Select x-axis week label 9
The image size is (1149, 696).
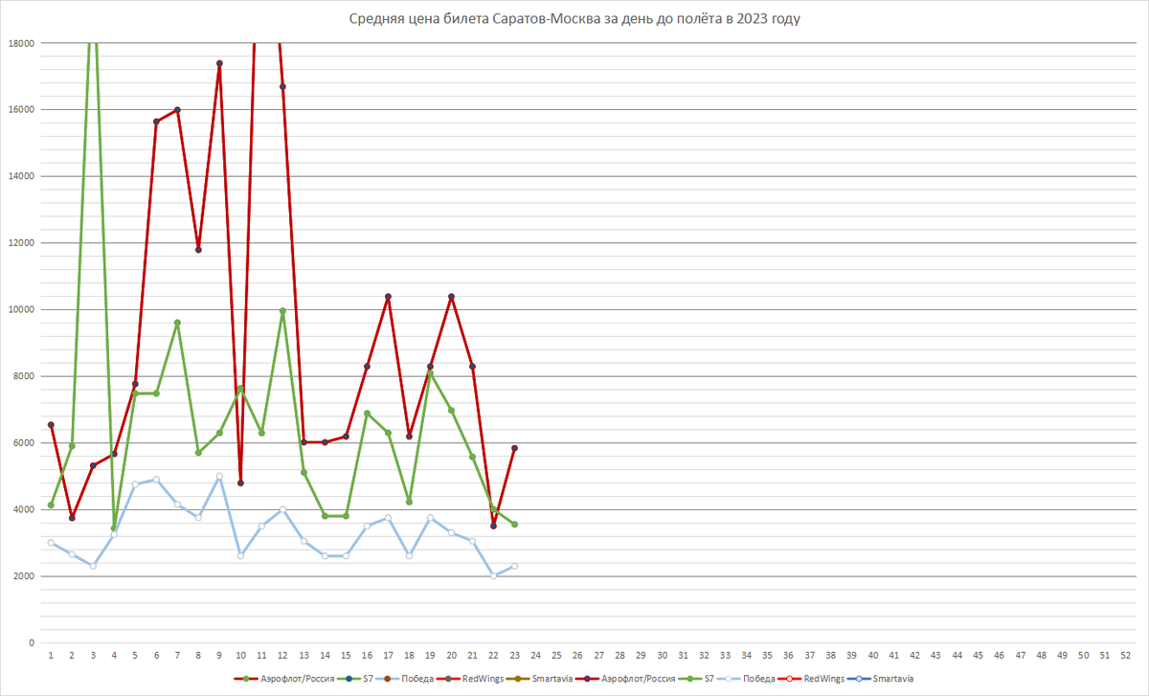tap(219, 656)
